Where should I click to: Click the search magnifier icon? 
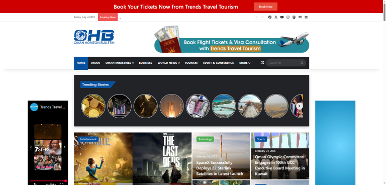(302, 63)
